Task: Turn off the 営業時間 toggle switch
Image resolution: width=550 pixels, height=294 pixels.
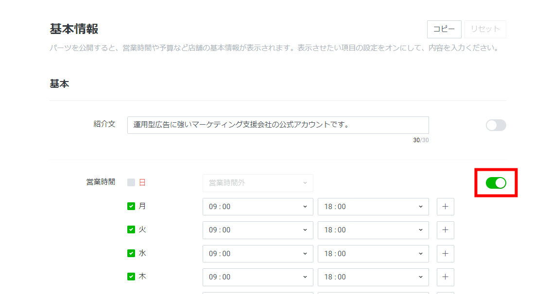Action: [496, 183]
